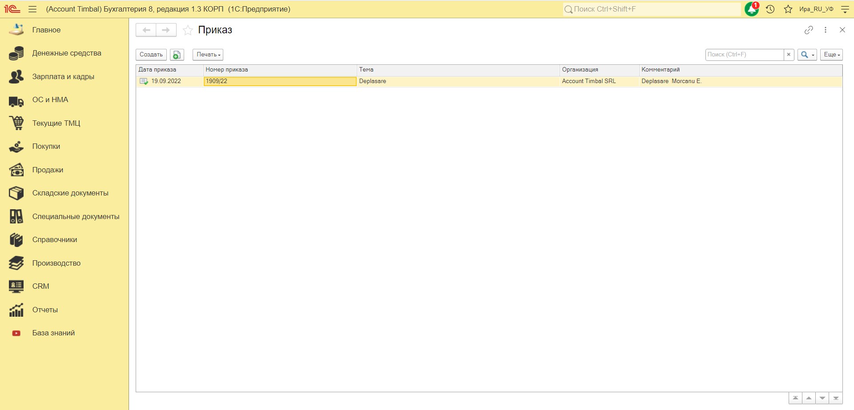Image resolution: width=854 pixels, height=410 pixels.
Task: Click the Создать button
Action: coord(151,55)
